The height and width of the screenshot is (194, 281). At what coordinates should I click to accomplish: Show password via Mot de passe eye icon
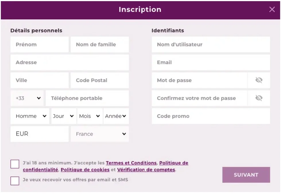pyautogui.click(x=259, y=80)
